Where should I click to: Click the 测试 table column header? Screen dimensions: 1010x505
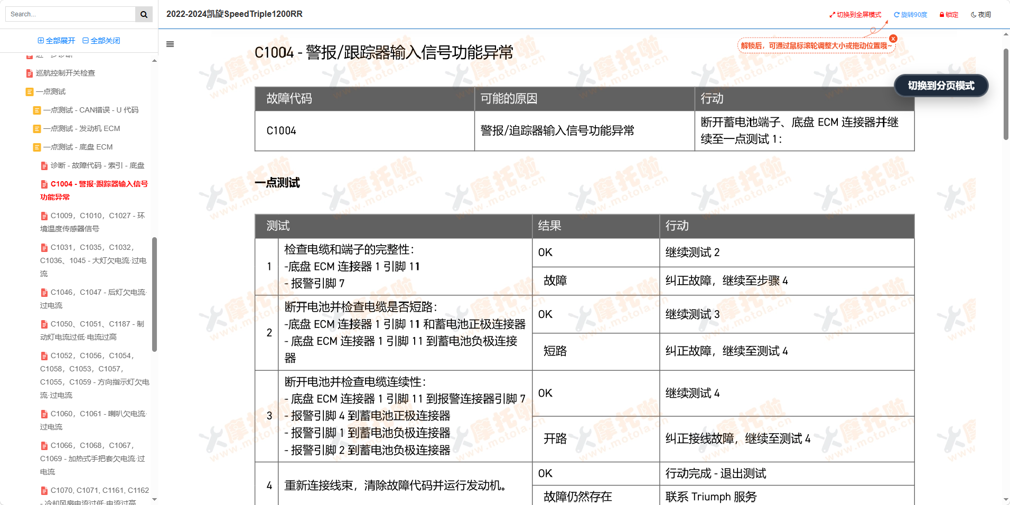(393, 226)
